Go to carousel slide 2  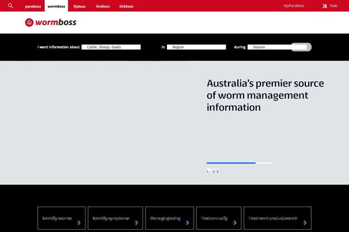[213, 172]
